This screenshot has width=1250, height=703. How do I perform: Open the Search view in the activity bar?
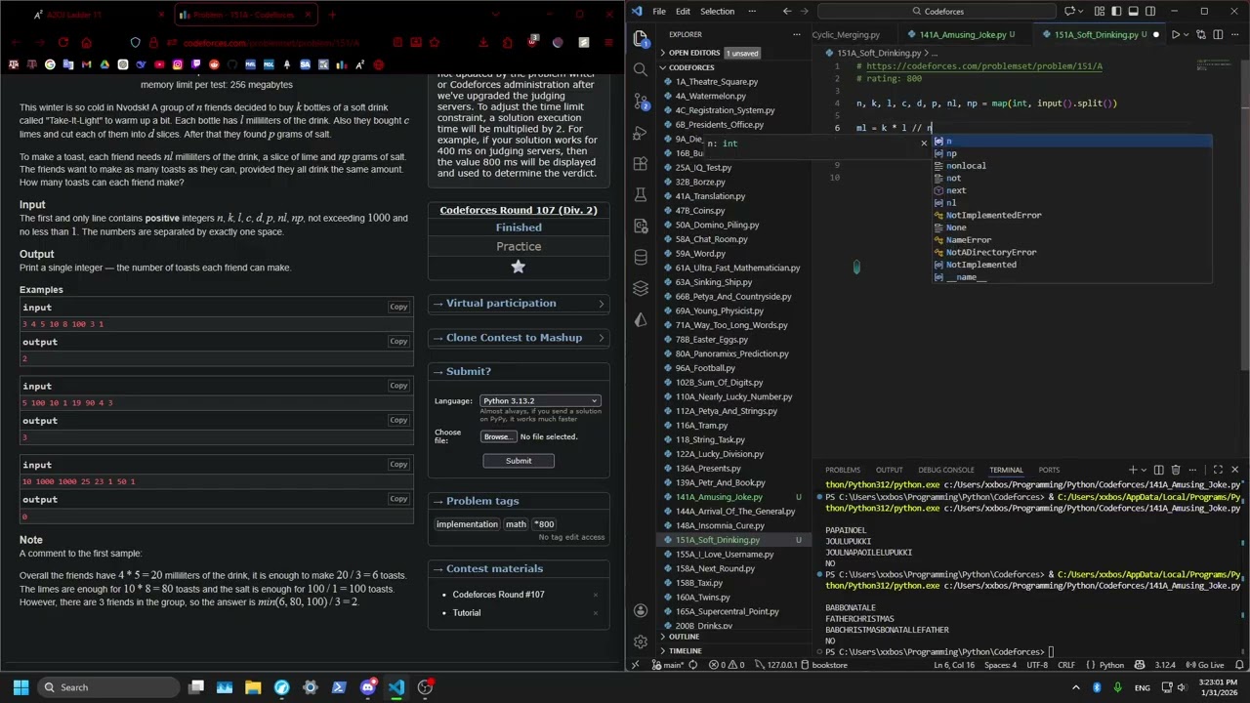pos(641,70)
